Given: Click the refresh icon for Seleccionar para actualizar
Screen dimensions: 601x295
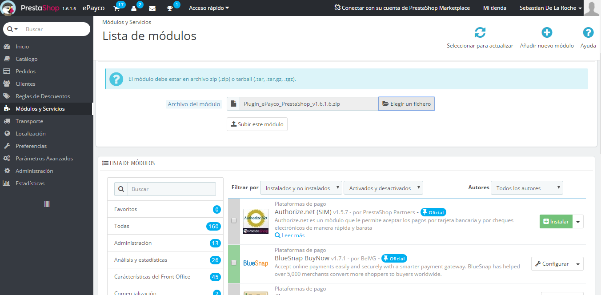Looking at the screenshot, I should 480,32.
